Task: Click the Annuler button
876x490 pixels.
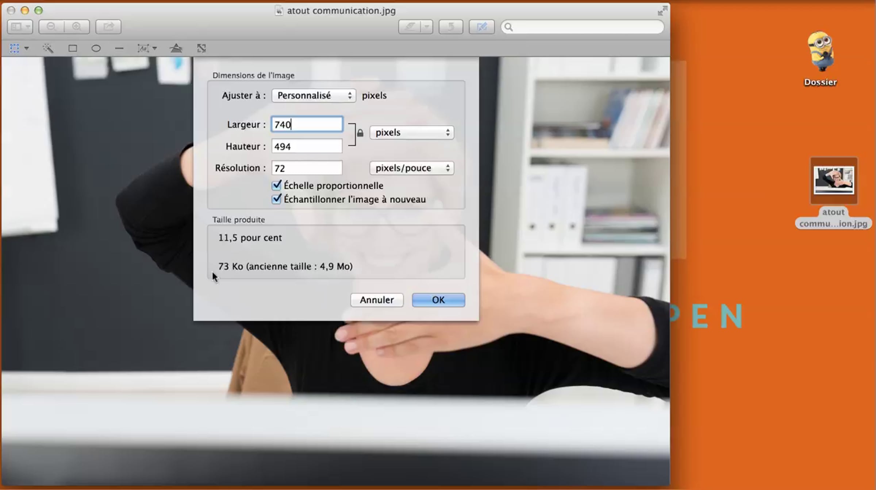Action: [x=377, y=300]
